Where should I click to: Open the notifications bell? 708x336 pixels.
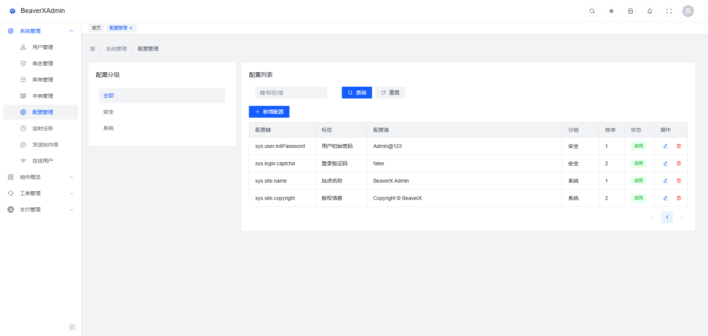650,11
